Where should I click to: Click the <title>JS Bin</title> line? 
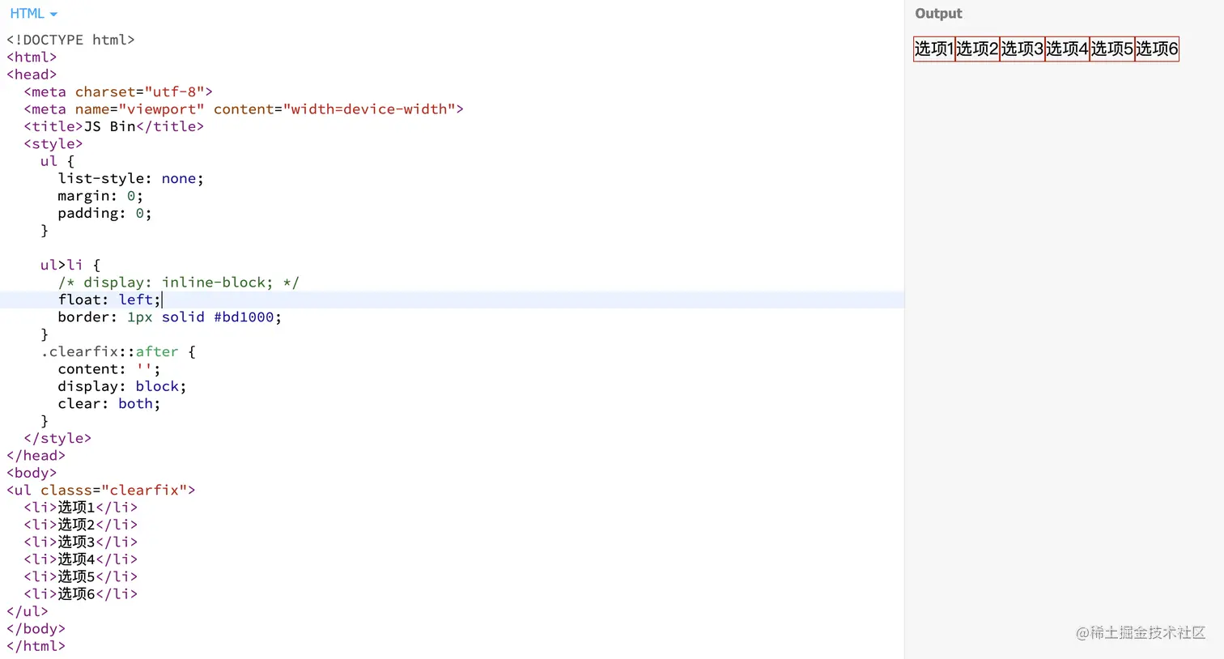[x=113, y=126]
